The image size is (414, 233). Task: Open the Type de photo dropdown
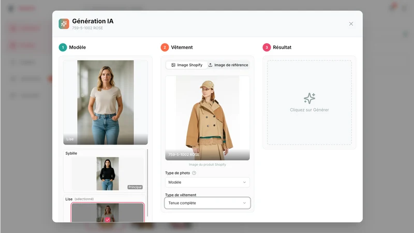(208, 182)
